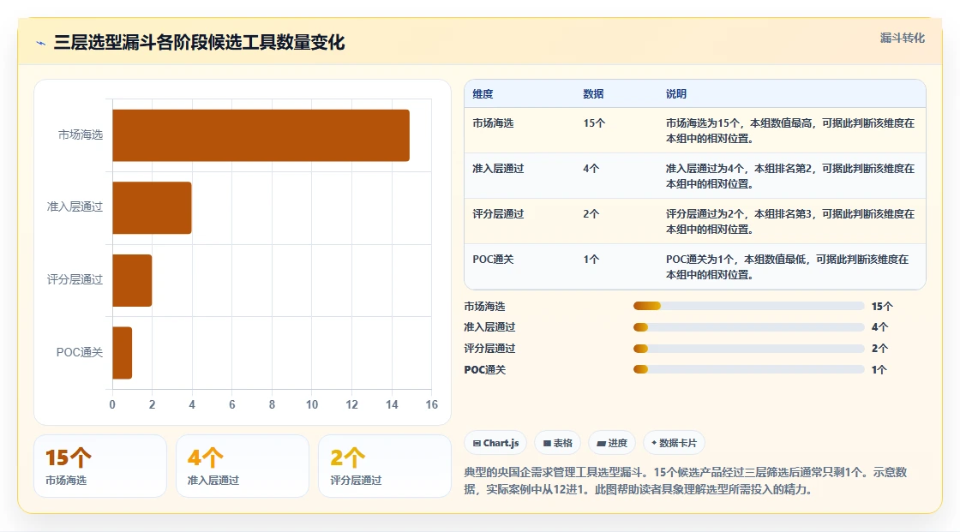Click the x-axis tick label 16
The width and height of the screenshot is (960, 532).
[x=432, y=404]
